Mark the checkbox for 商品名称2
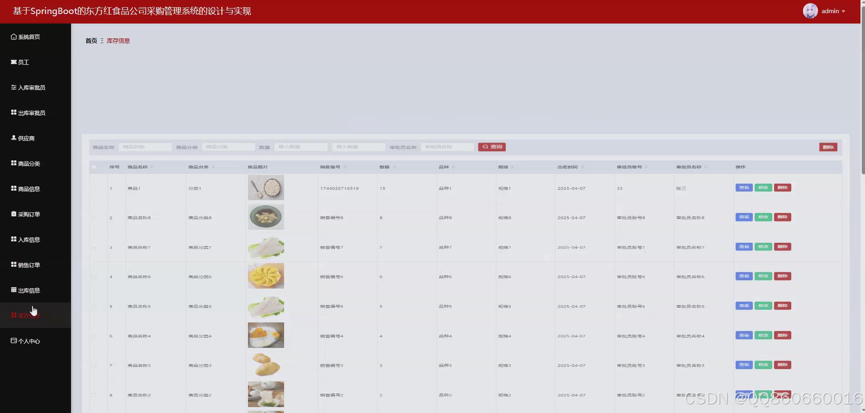 [94, 395]
